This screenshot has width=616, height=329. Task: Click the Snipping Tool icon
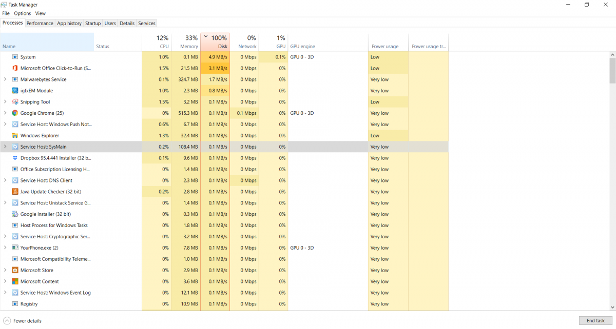click(x=15, y=102)
